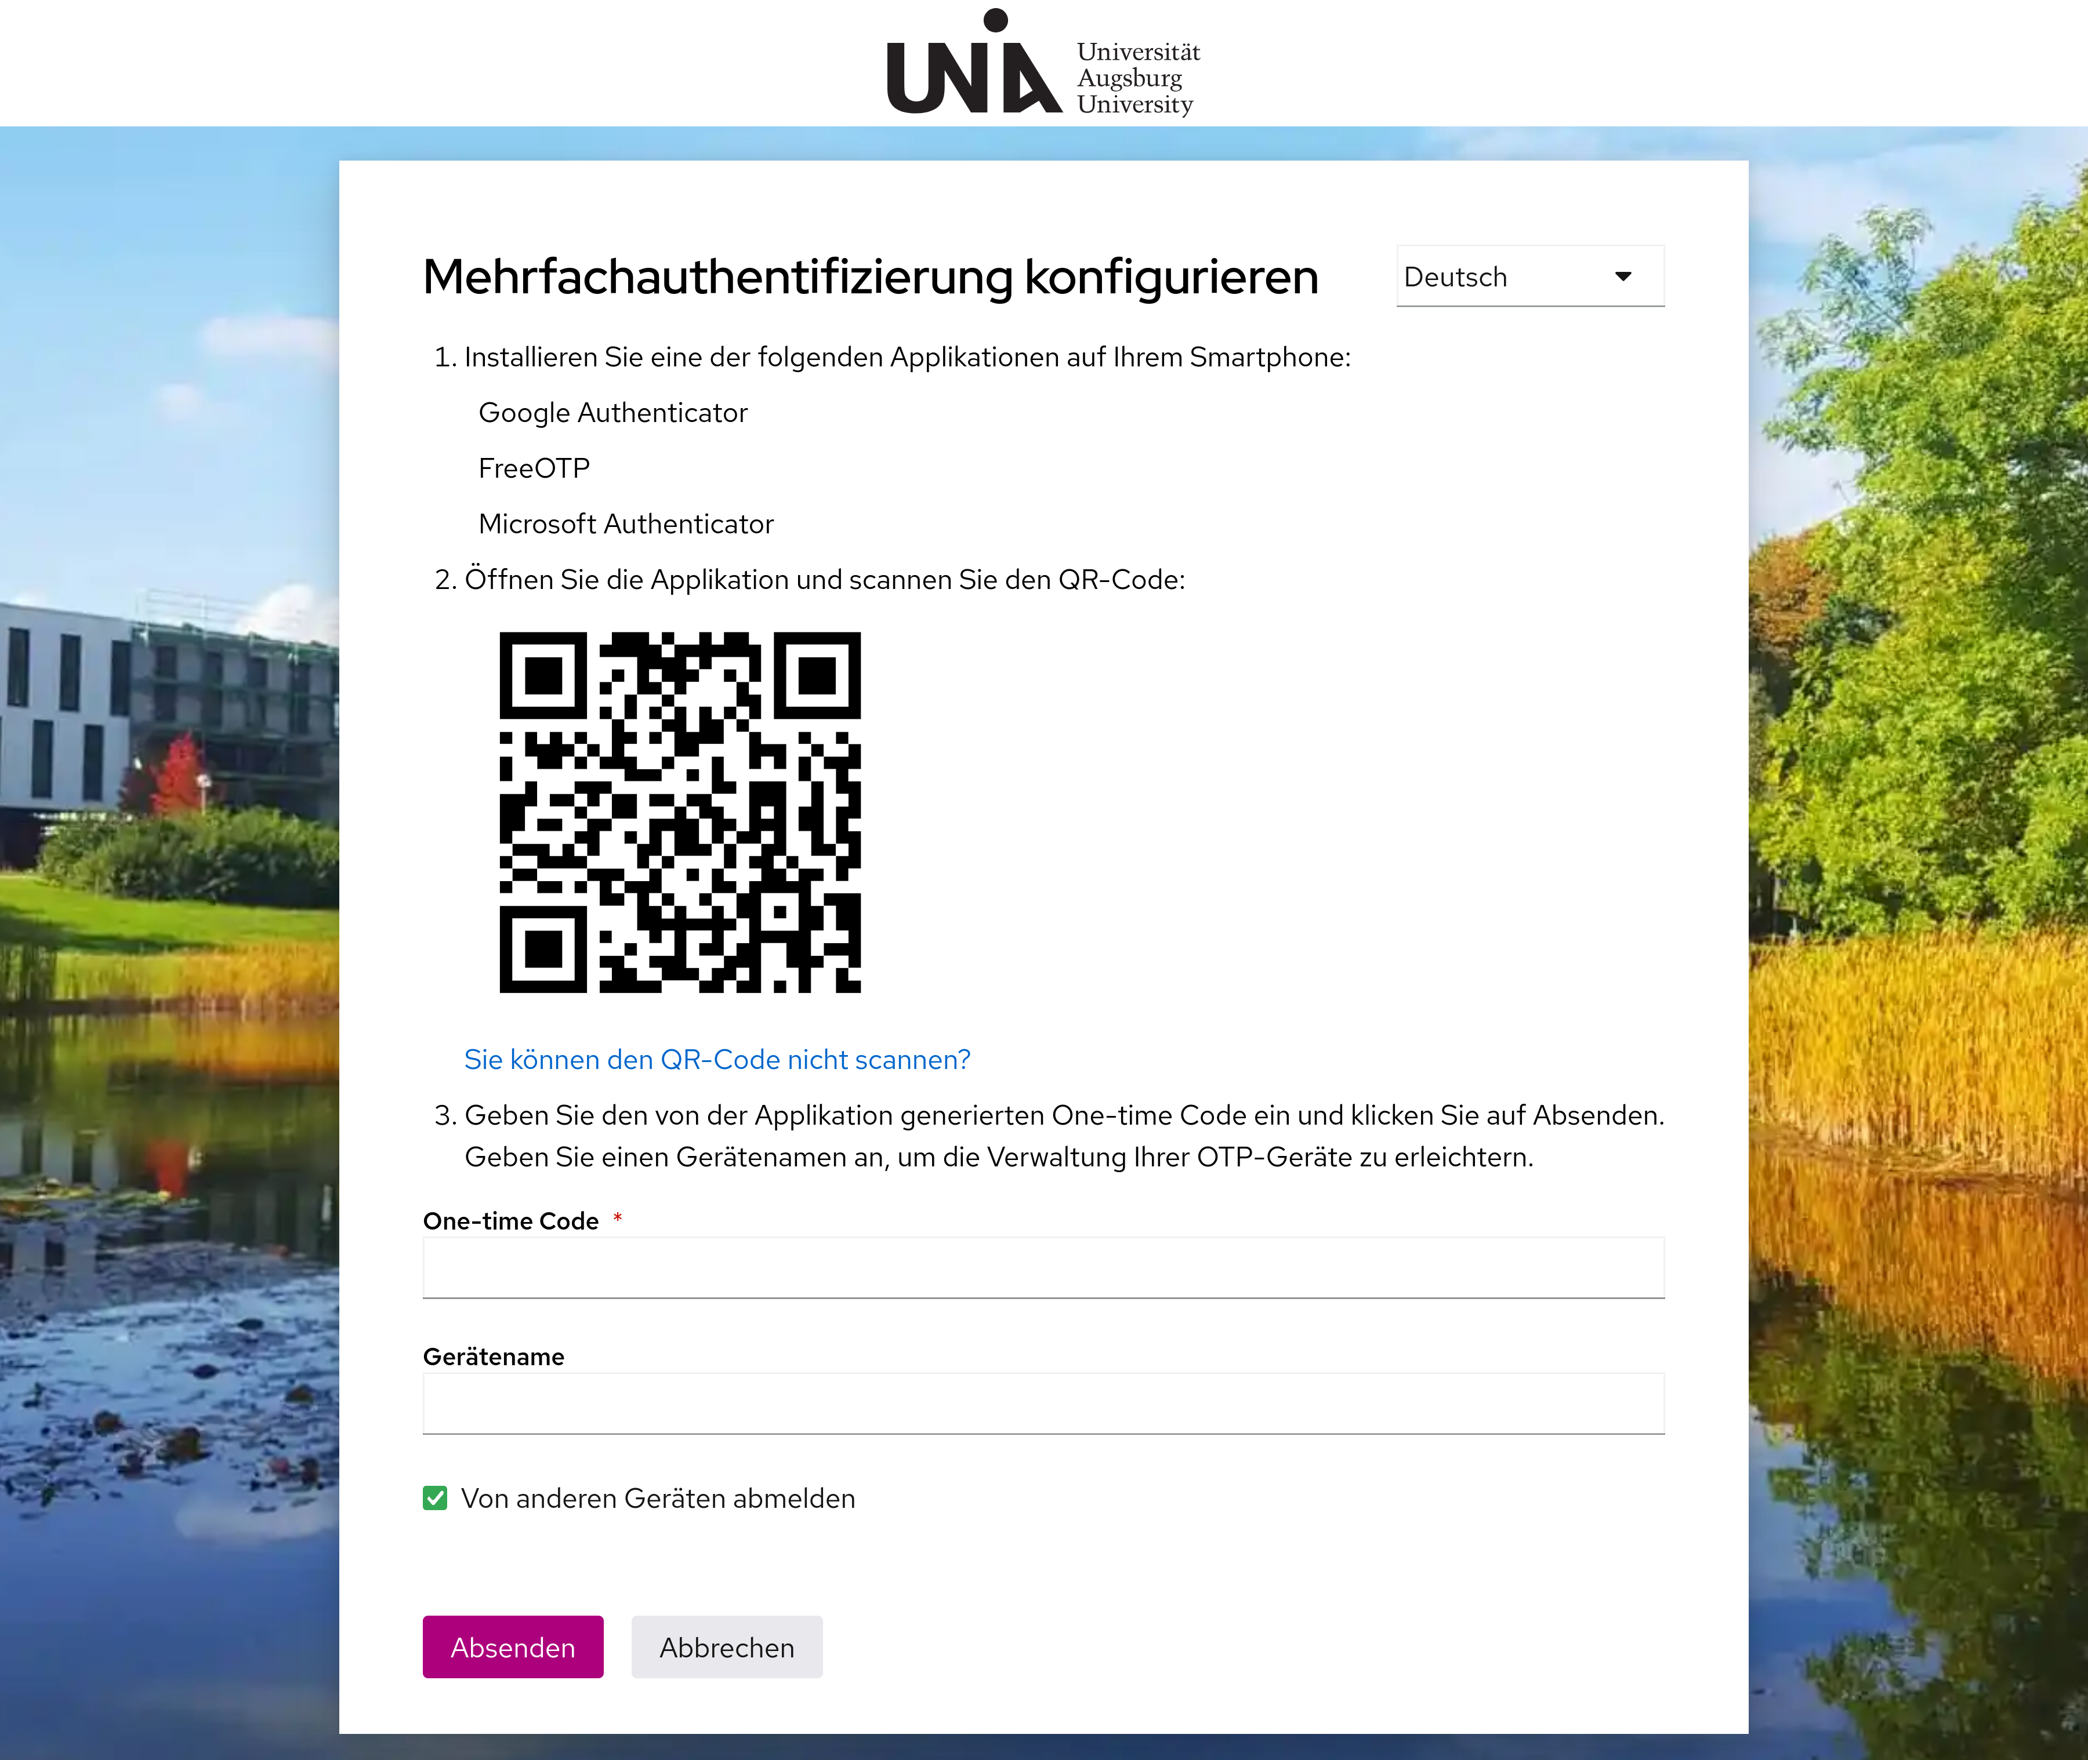
Task: Click the top-left QR finder square
Action: click(x=543, y=675)
